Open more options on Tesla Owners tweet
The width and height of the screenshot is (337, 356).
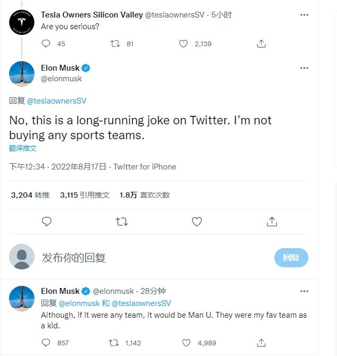click(x=304, y=15)
